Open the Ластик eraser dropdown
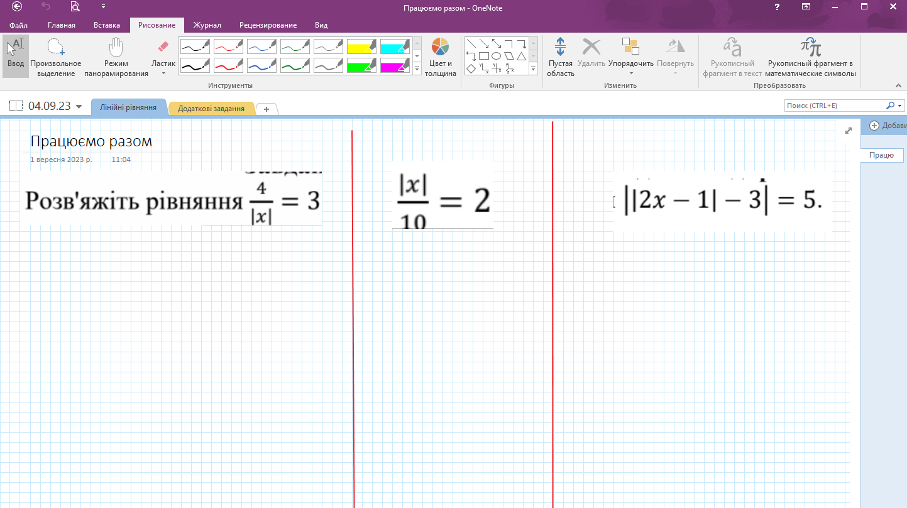Screen dimensions: 907x508 [163, 73]
